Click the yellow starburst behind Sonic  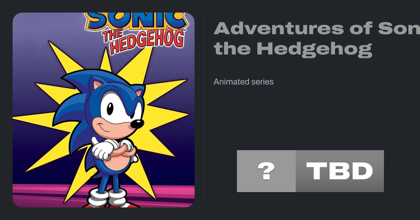click(164, 115)
